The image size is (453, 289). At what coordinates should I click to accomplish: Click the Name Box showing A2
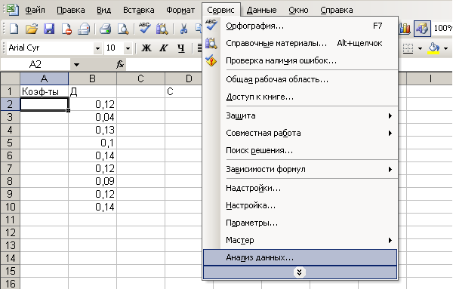coord(35,64)
